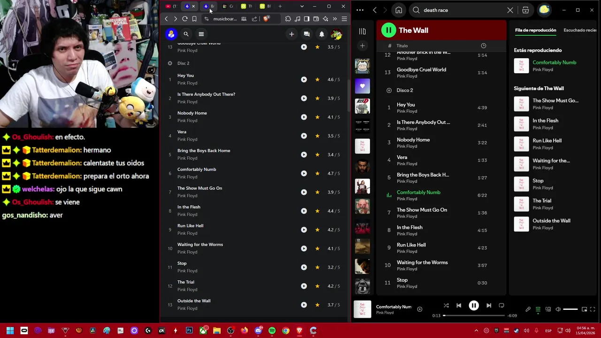Toggle Spotify fullscreen mode
The height and width of the screenshot is (338, 601).
(593, 309)
